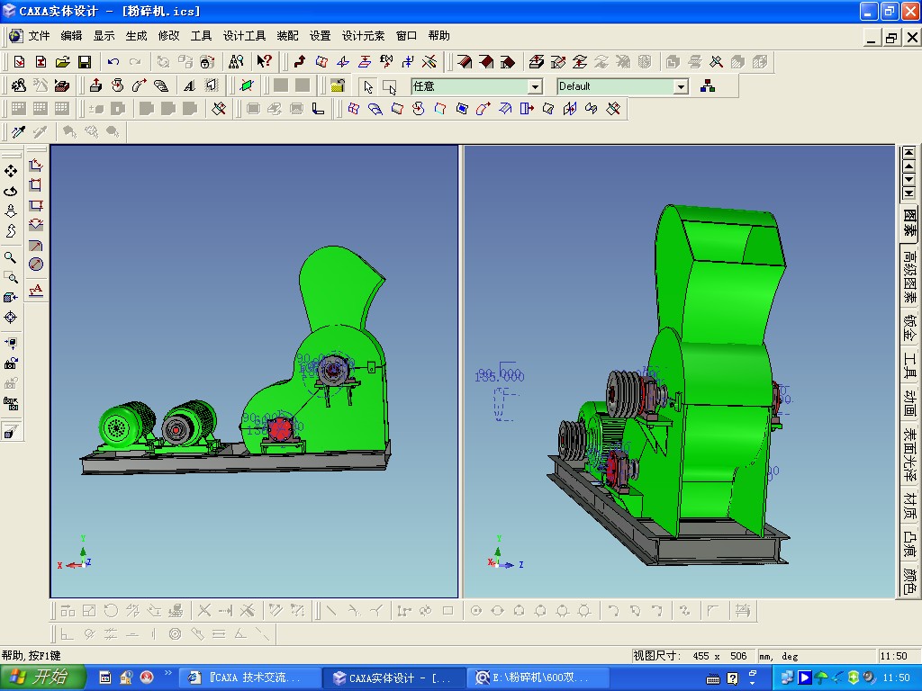Click the Undo arrow icon
This screenshot has width=922, height=691.
point(113,62)
